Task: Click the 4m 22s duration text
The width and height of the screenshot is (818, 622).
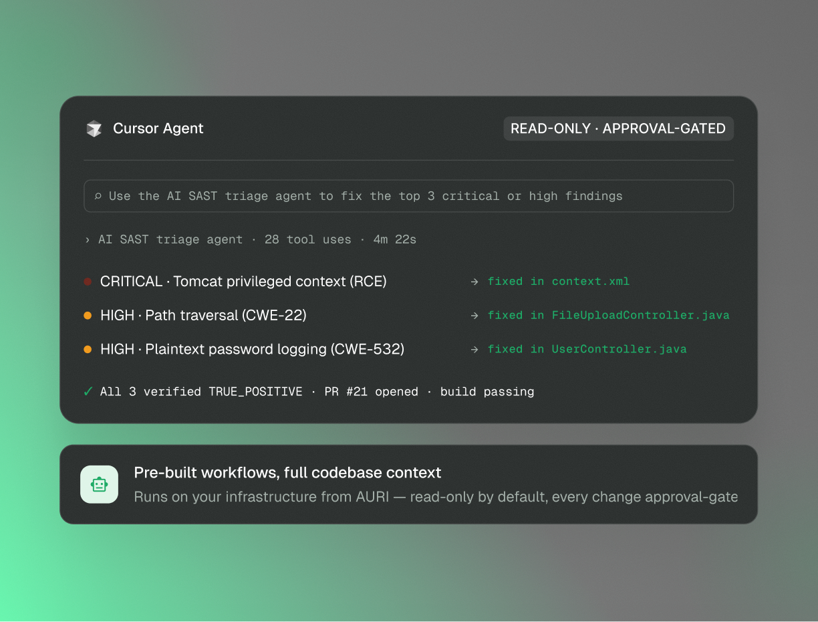Action: click(395, 239)
